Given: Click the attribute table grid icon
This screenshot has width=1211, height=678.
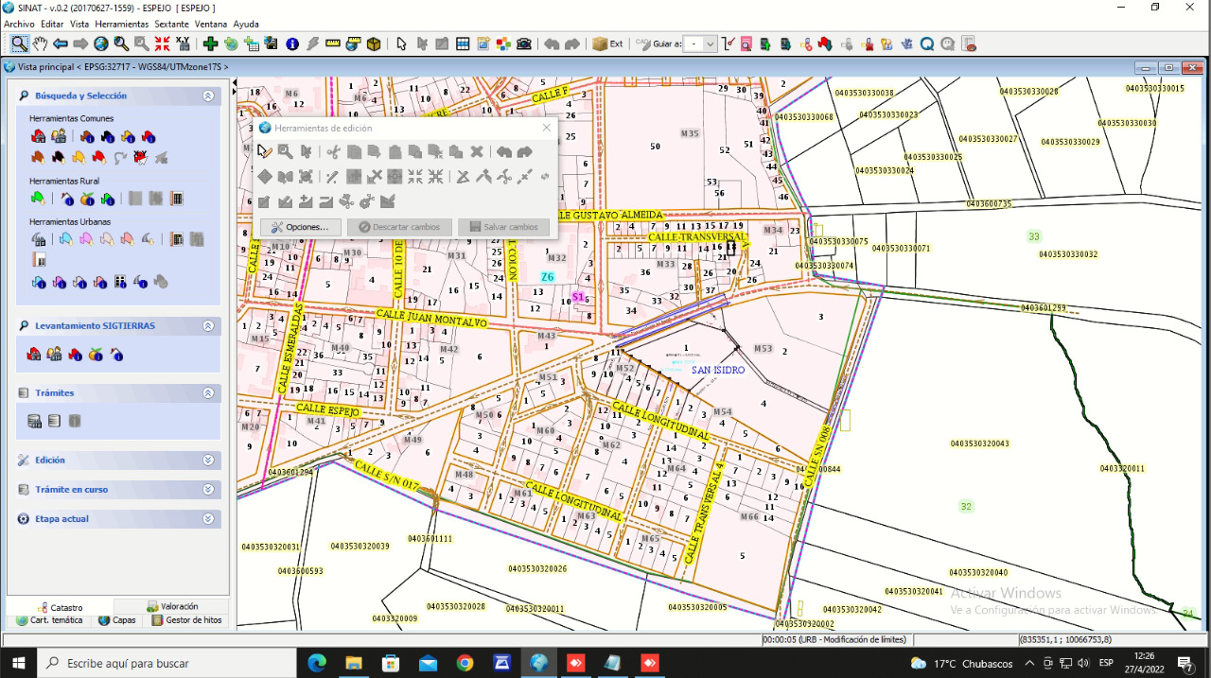Looking at the screenshot, I should tap(463, 43).
